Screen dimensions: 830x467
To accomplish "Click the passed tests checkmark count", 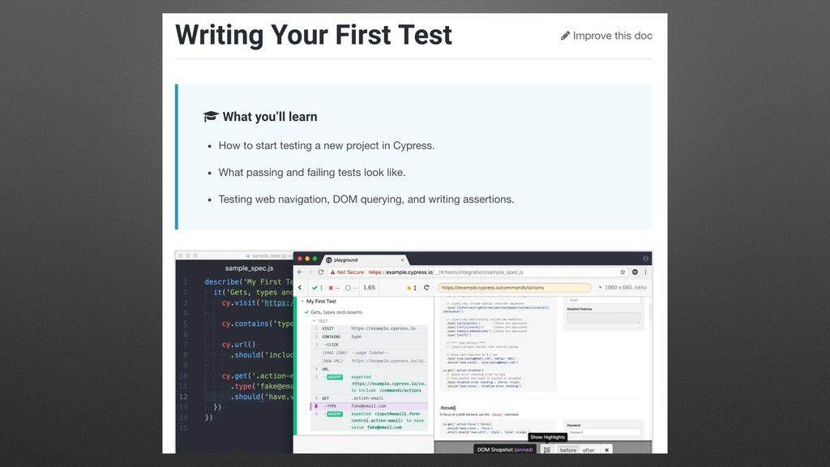I will tap(318, 288).
